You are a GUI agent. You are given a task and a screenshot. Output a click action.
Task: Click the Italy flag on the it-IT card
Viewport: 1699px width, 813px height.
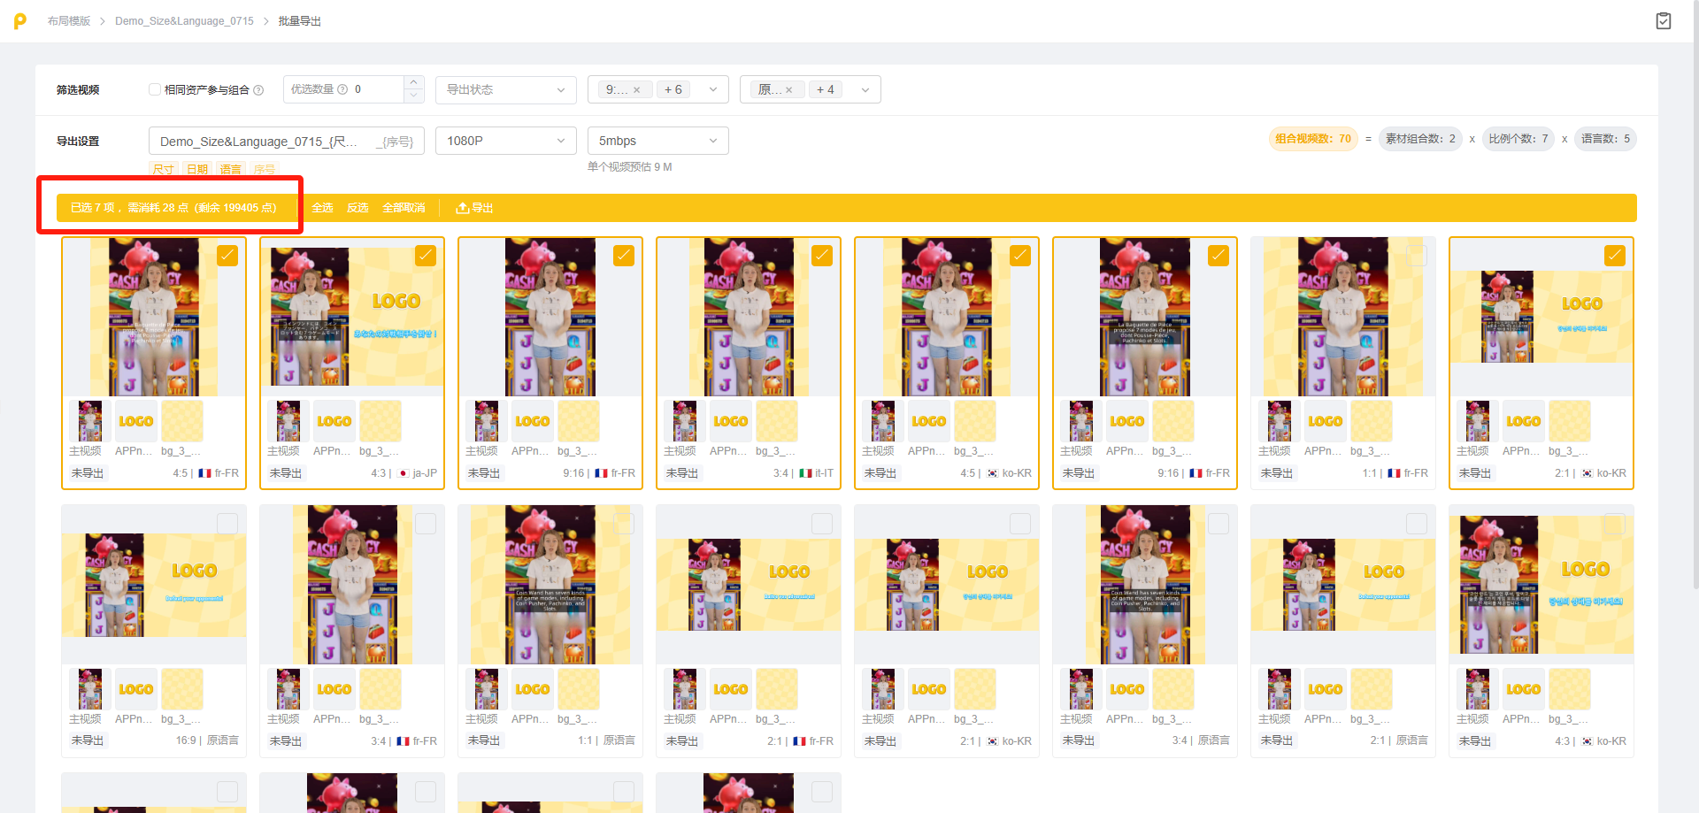pos(806,473)
